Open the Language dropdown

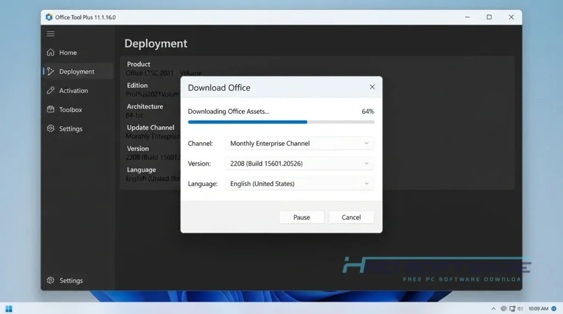tap(300, 183)
